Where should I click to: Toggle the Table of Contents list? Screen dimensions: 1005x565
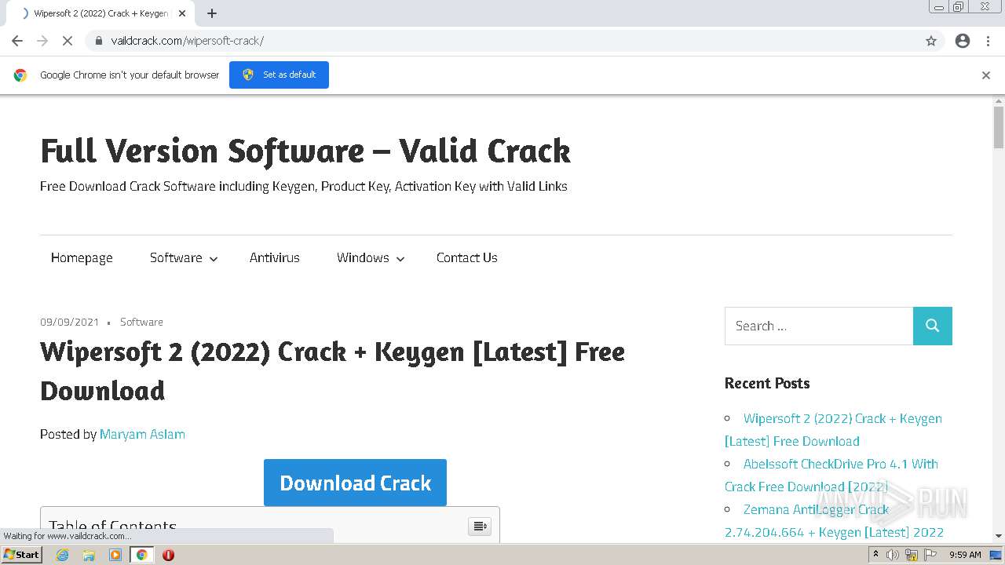[479, 526]
